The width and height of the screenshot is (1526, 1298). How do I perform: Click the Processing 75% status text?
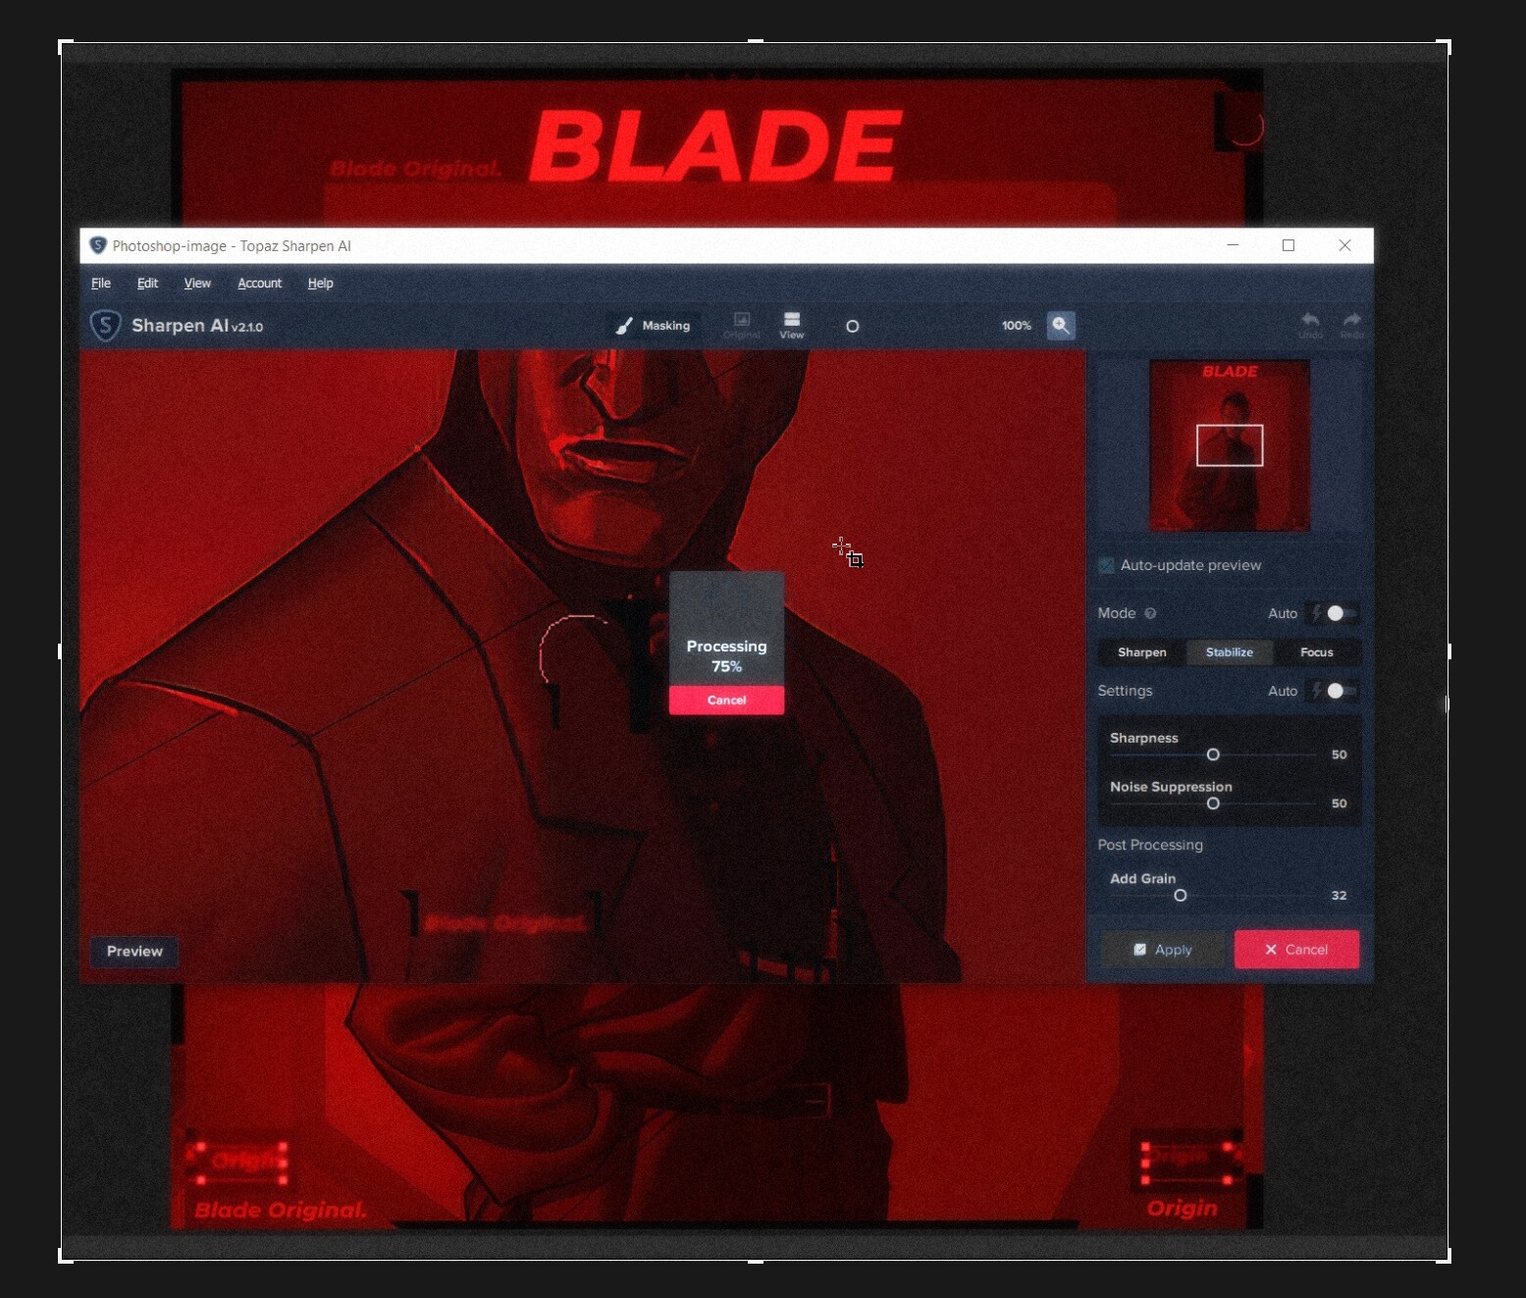[x=726, y=656]
